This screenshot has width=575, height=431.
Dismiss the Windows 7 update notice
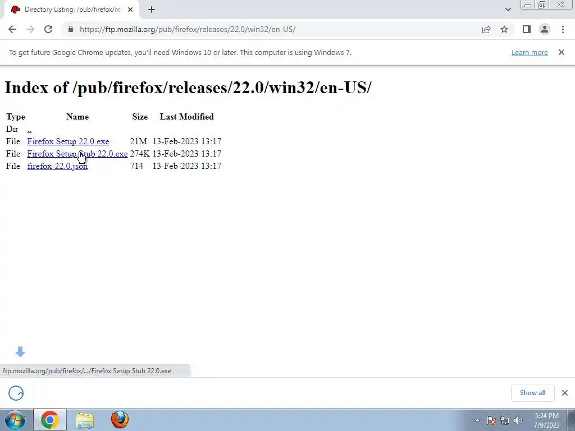tap(562, 52)
